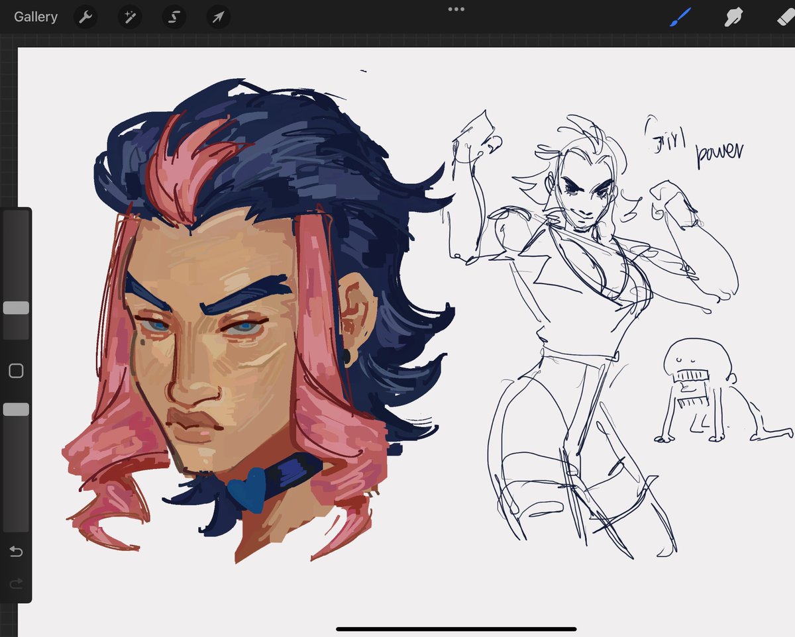Open the Adjustments magic wand menu

pos(130,17)
